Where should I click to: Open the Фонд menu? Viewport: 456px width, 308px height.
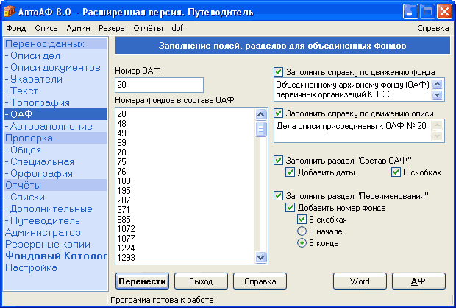(x=16, y=28)
